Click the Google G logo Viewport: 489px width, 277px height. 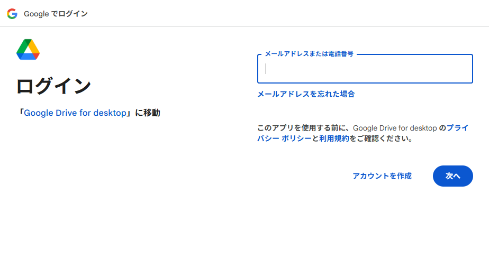pos(12,14)
